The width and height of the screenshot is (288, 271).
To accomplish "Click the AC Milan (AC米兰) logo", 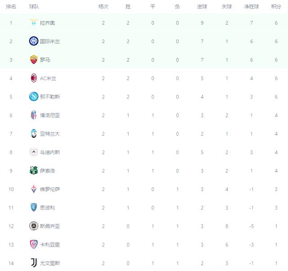I will (33, 78).
